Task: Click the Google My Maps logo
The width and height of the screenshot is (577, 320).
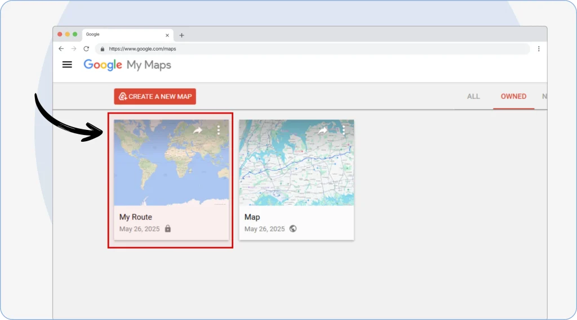Action: click(x=127, y=65)
